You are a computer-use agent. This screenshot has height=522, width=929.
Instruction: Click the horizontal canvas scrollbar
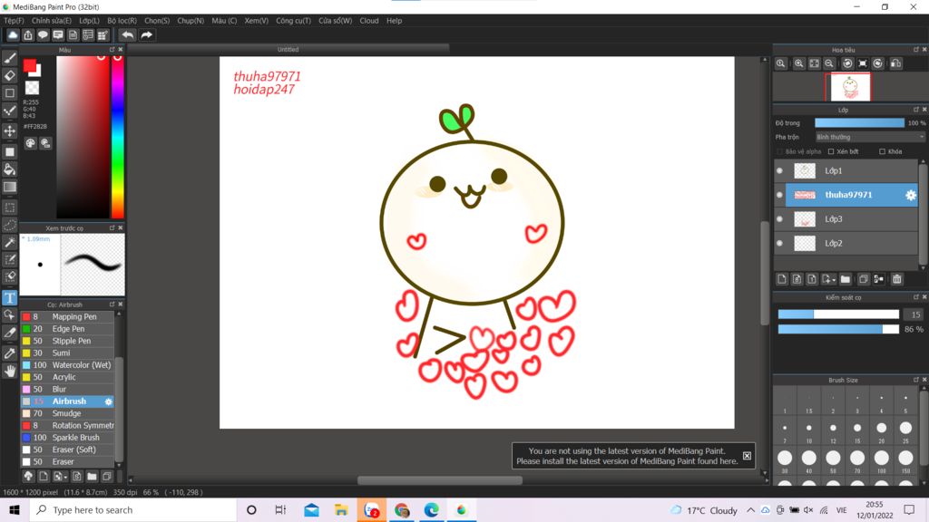pos(440,480)
